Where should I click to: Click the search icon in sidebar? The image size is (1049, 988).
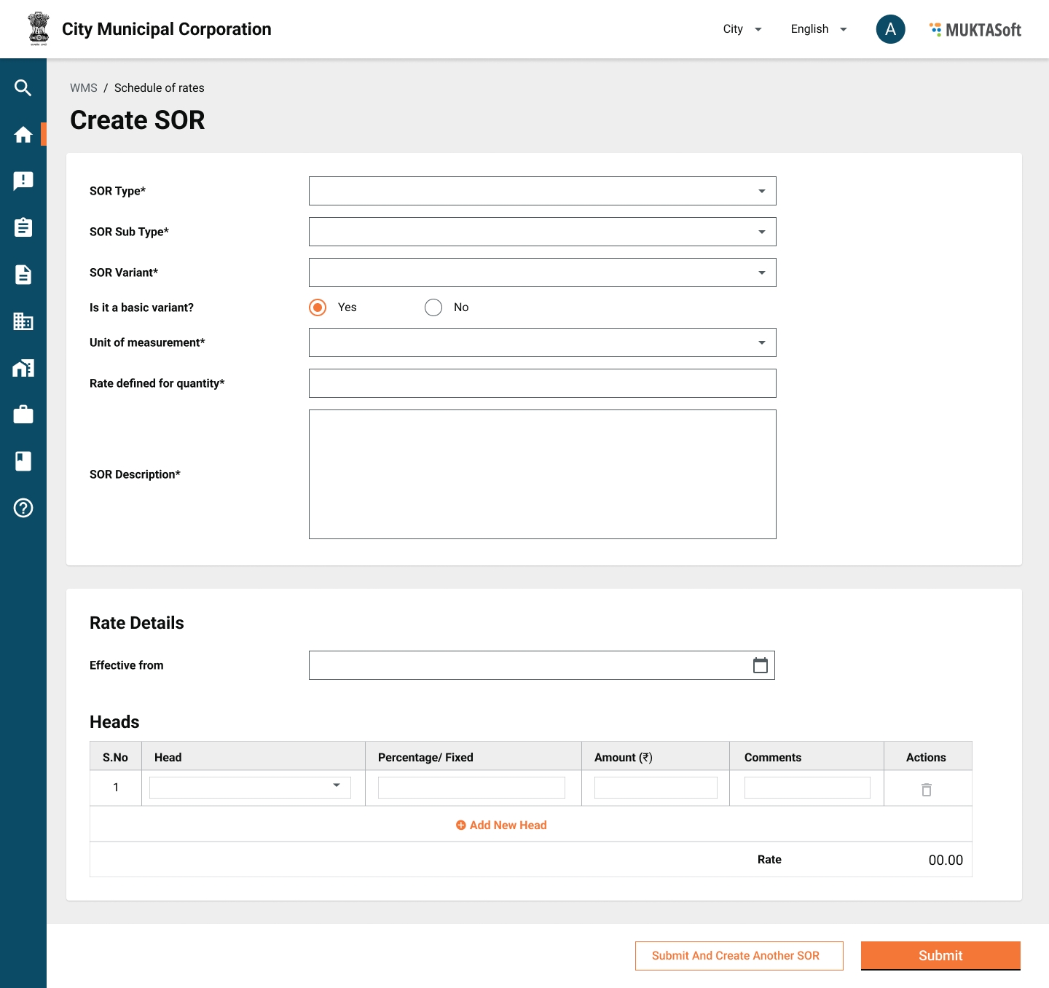pyautogui.click(x=23, y=88)
